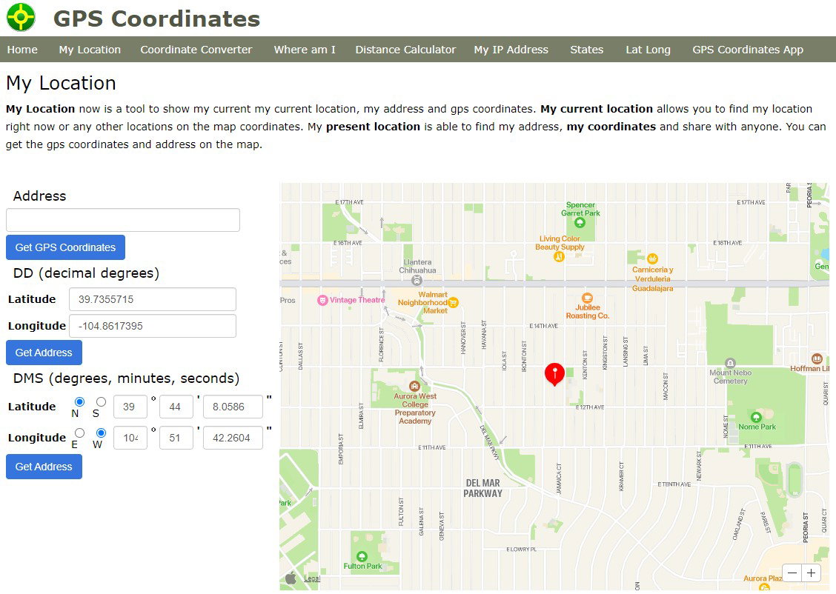This screenshot has width=836, height=594.
Task: Zoom out with the map minus button
Action: pyautogui.click(x=792, y=573)
